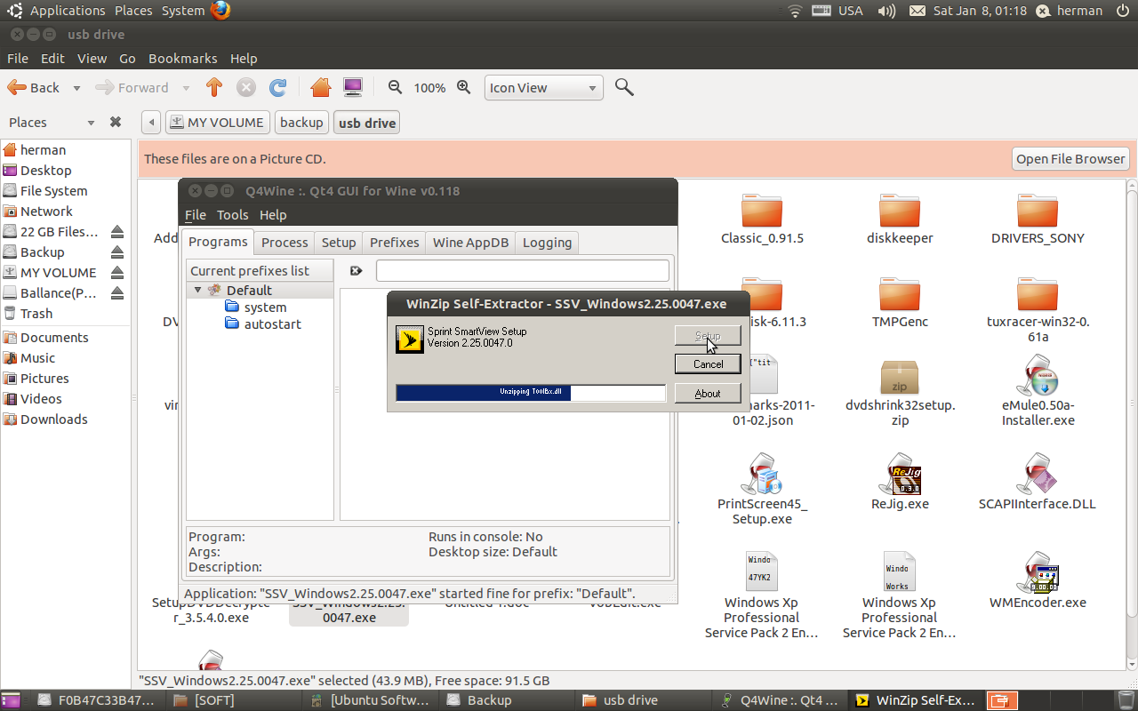Click the Q4Wine search input field
This screenshot has width=1138, height=711.
point(522,270)
